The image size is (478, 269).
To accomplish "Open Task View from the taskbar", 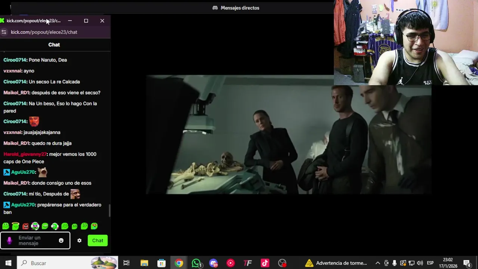I will 126,263.
